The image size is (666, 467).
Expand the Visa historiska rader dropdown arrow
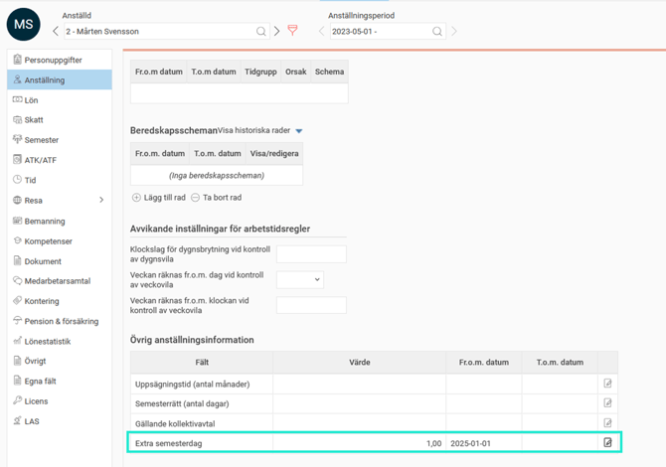[299, 131]
